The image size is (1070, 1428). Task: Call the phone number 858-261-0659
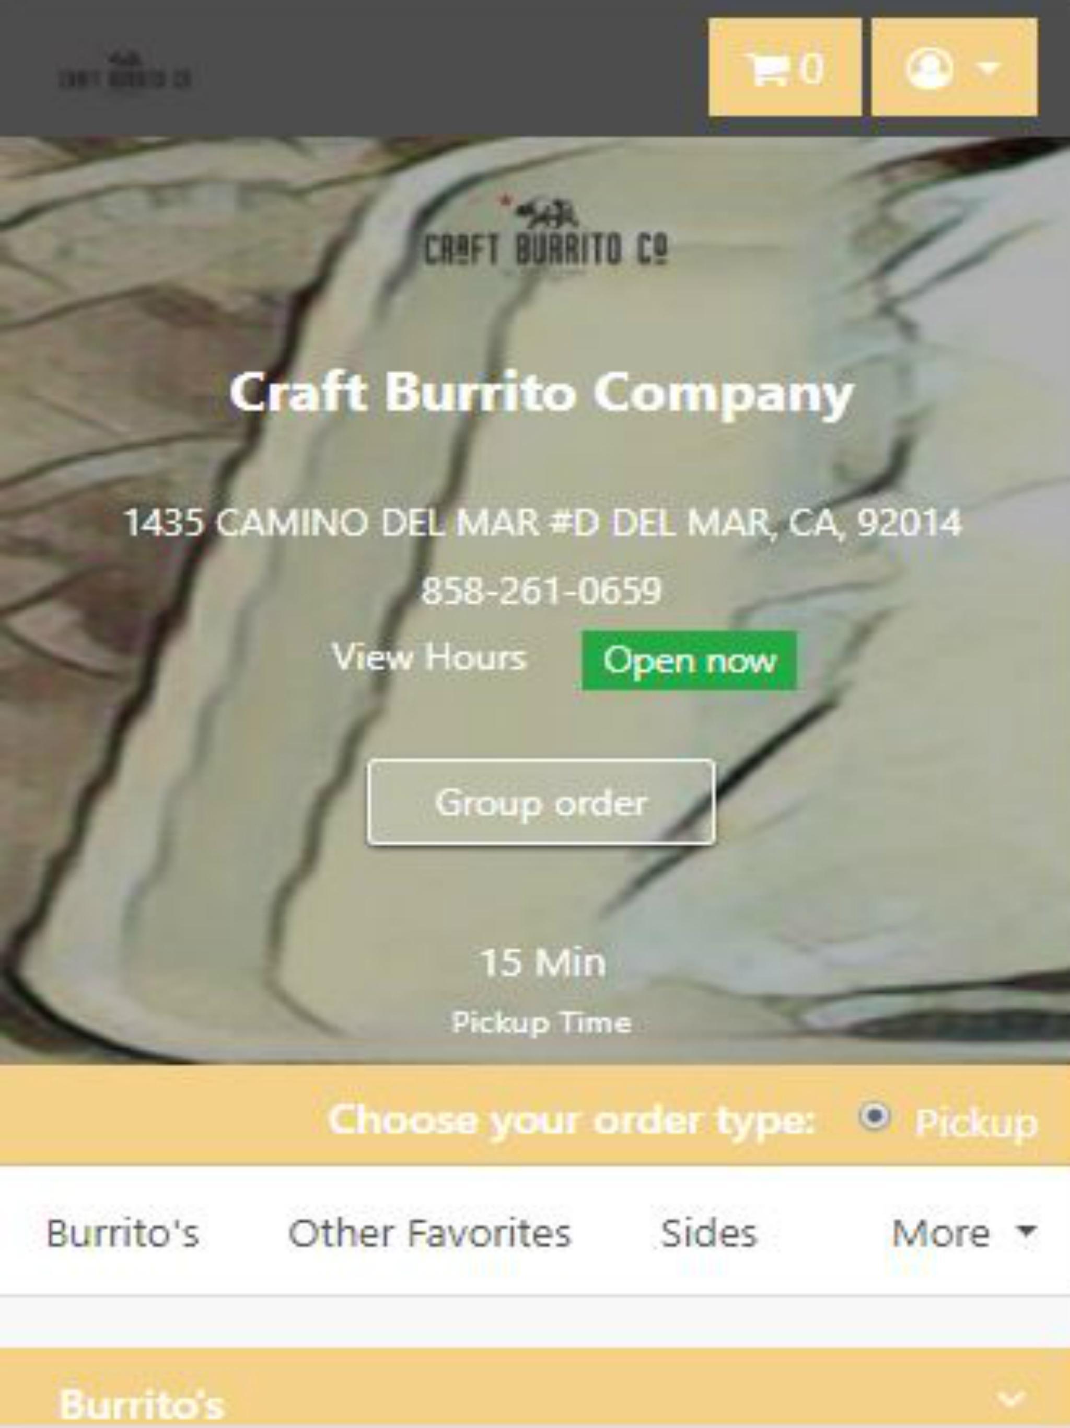pos(541,590)
